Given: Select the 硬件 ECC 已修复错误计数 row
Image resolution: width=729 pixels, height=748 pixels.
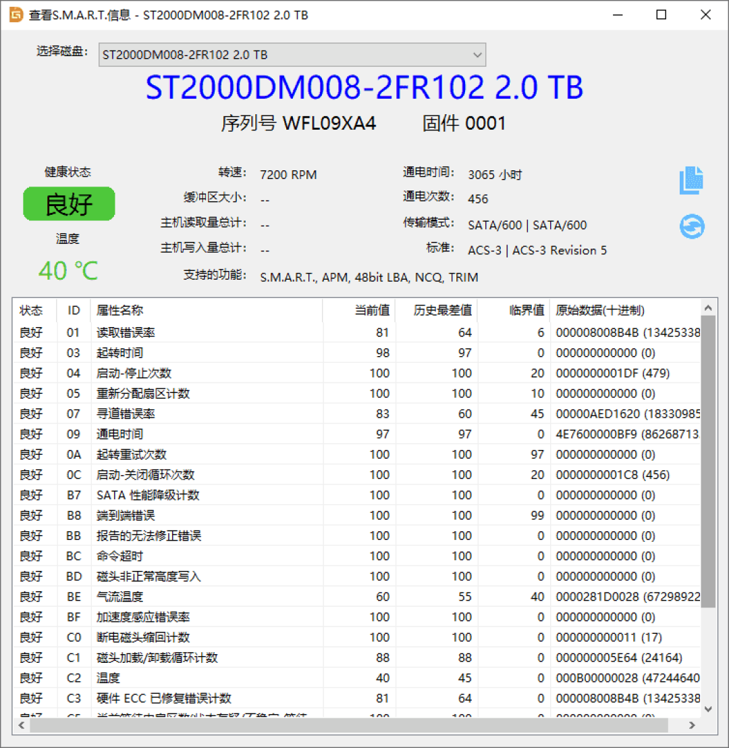Looking at the screenshot, I should pos(357,699).
